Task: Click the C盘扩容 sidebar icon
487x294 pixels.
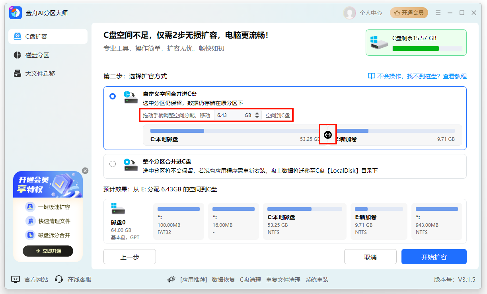Action: tap(18, 36)
